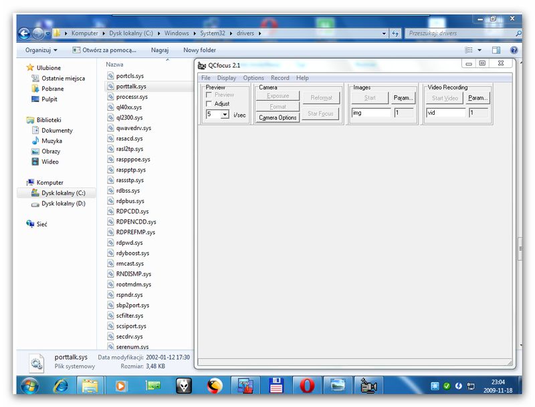The height and width of the screenshot is (407, 535).
Task: Open the File menu in QCfocus
Action: [206, 78]
